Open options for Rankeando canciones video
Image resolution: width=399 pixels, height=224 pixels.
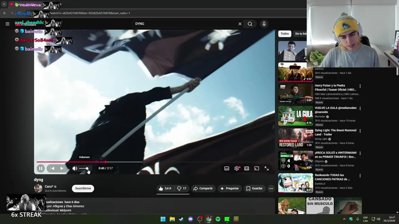[x=360, y=175]
